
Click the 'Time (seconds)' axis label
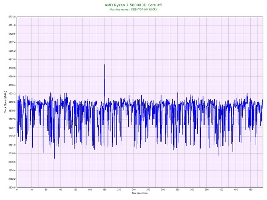coord(139,193)
